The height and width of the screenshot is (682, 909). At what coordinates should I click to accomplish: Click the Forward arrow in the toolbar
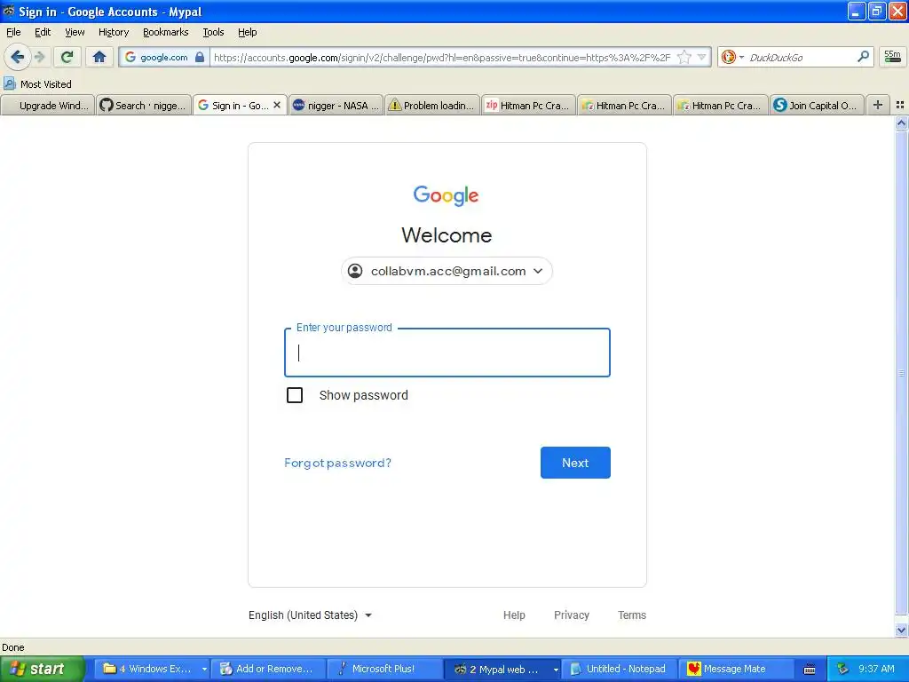coord(39,57)
